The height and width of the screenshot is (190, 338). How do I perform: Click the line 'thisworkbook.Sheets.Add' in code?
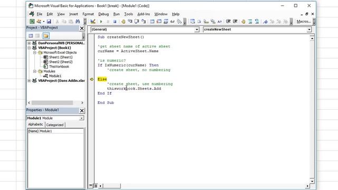[x=134, y=89]
